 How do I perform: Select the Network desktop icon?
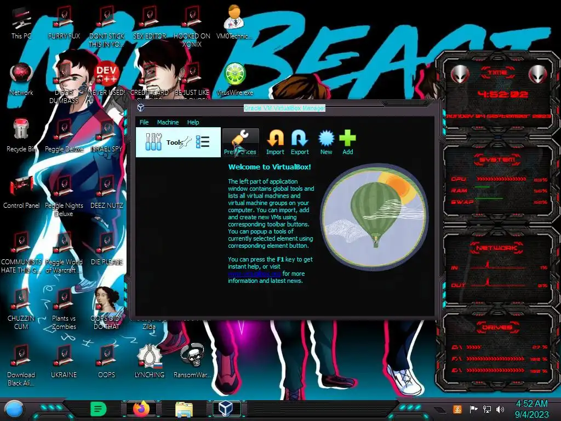(21, 79)
